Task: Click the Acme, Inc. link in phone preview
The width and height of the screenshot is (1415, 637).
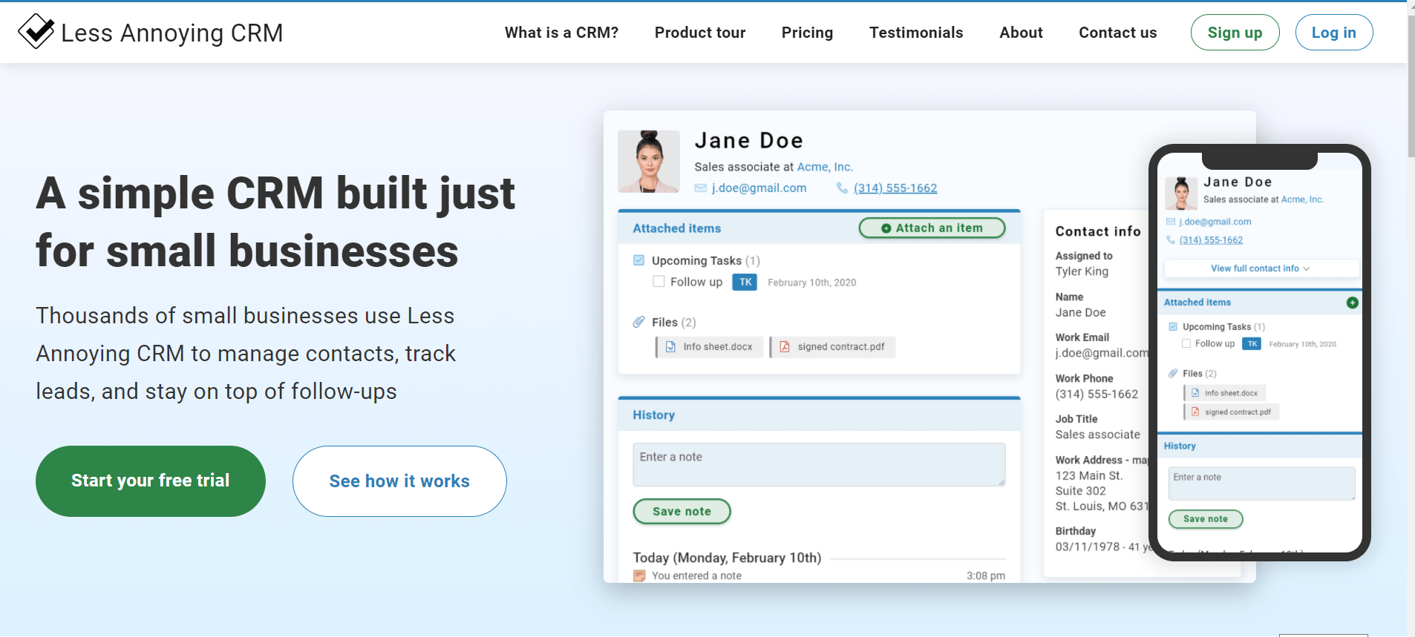Action: tap(1302, 199)
